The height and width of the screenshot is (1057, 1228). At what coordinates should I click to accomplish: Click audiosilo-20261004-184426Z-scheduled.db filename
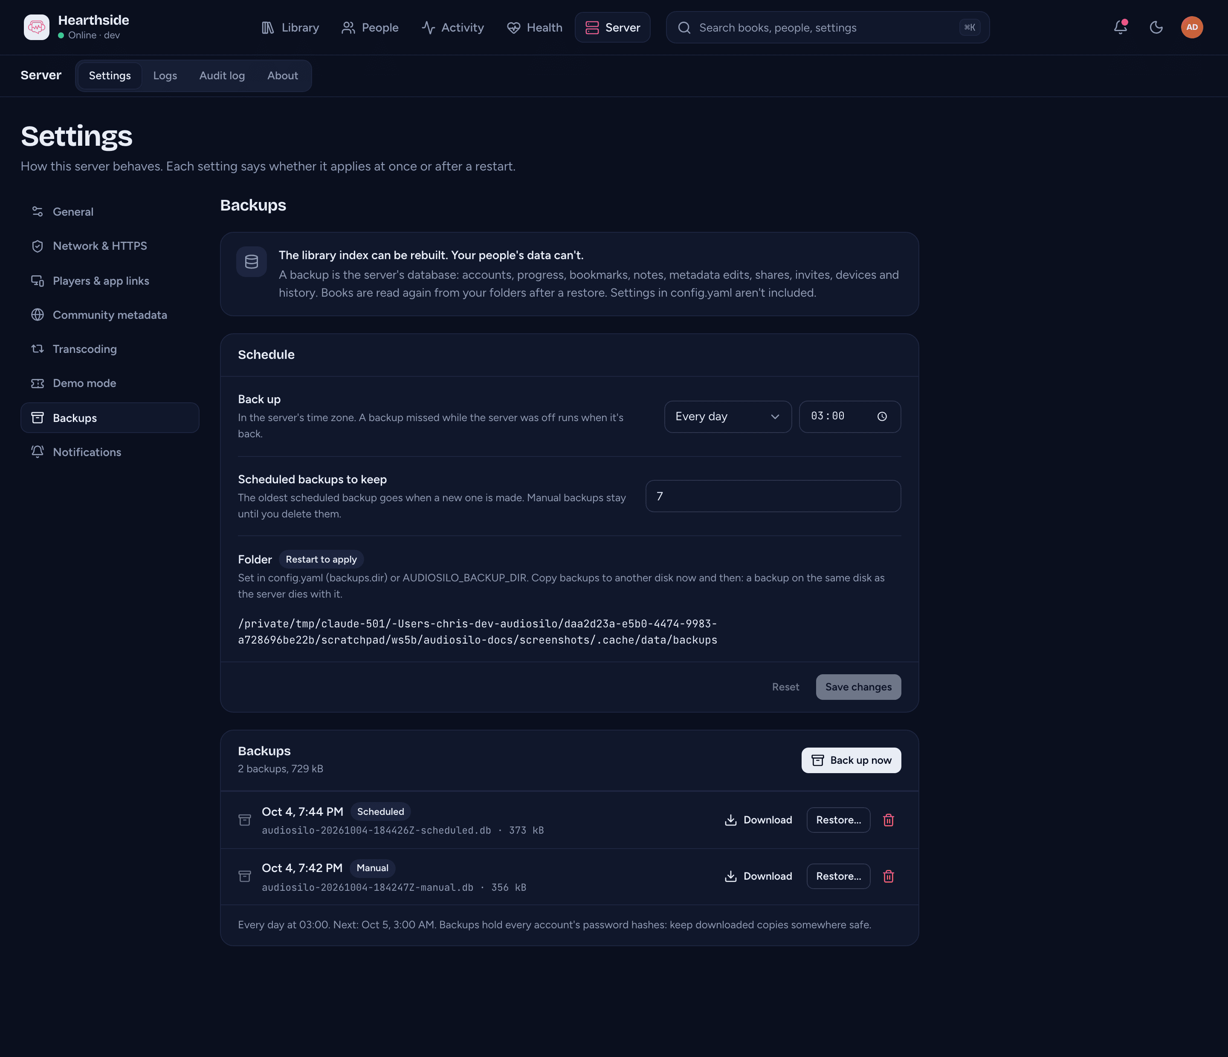point(377,831)
